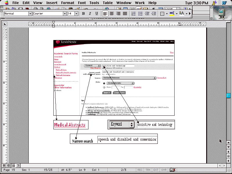Open highlight color dropdown arrow
The image size is (232, 174).
[x=177, y=14]
